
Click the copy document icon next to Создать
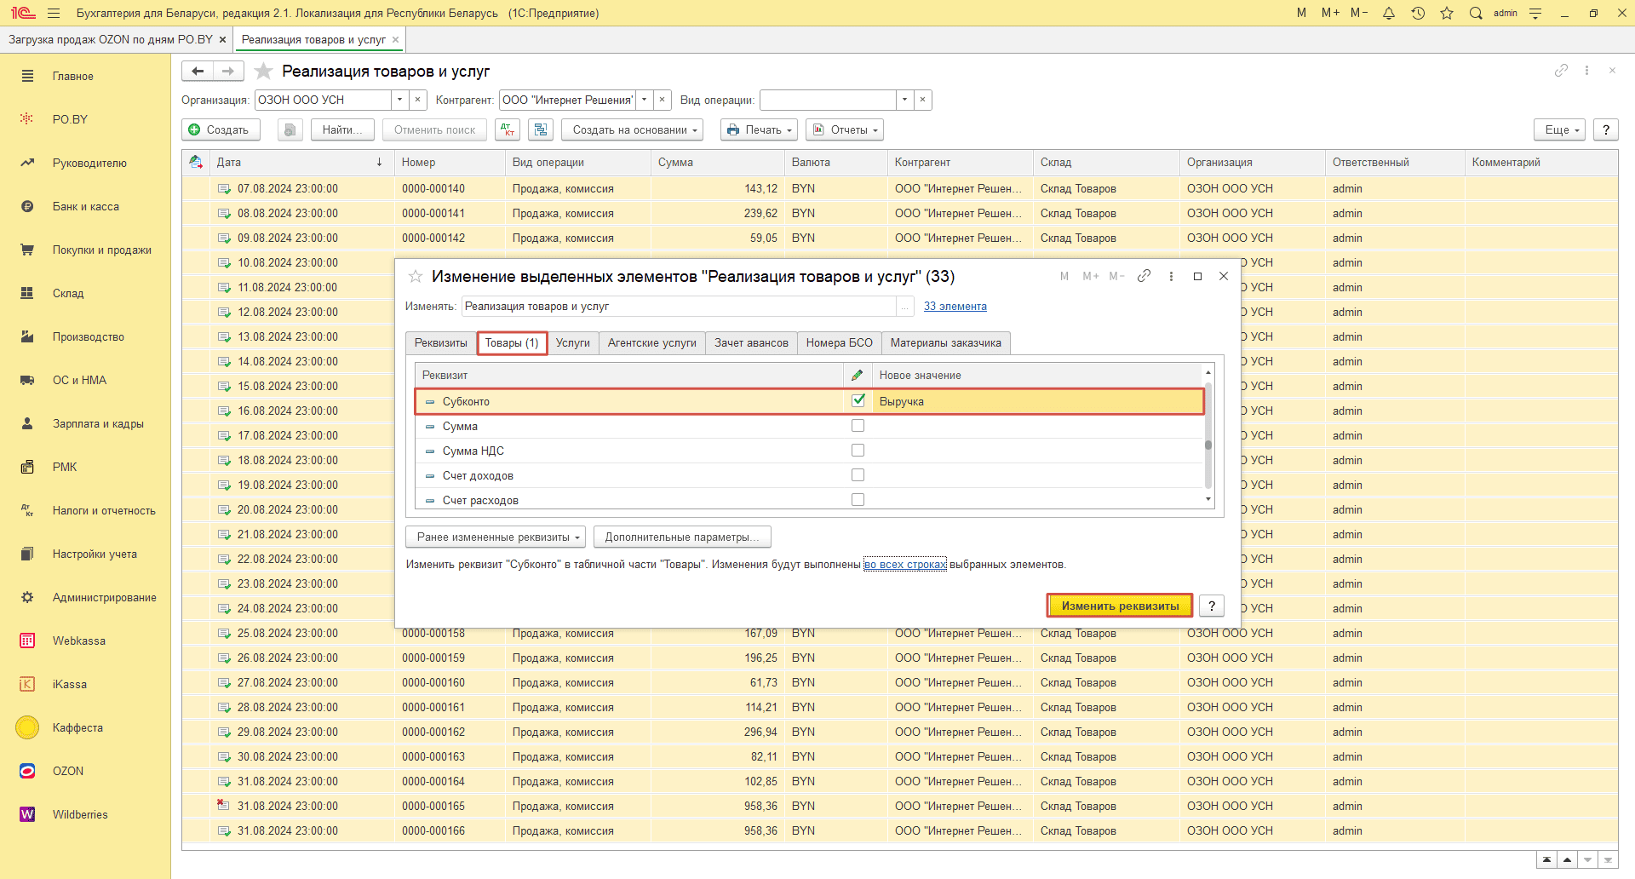[x=290, y=129]
